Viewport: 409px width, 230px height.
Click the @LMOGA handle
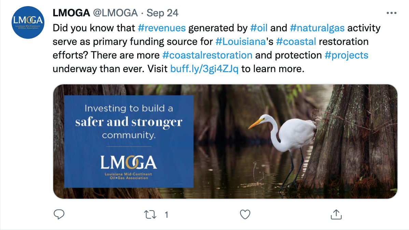coord(115,13)
